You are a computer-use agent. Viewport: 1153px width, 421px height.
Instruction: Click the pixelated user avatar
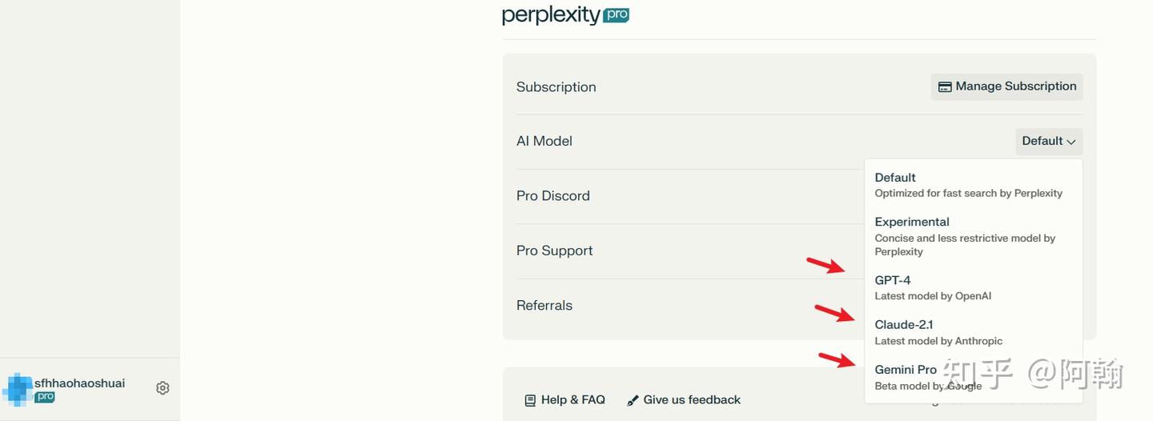(18, 389)
